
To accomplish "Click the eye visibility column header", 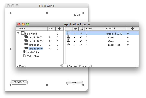I will tap(75, 29).
